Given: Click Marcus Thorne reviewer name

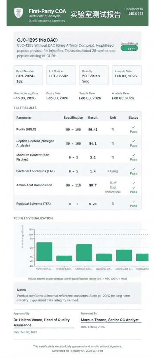Looking at the screenshot, I should tap(110, 320).
